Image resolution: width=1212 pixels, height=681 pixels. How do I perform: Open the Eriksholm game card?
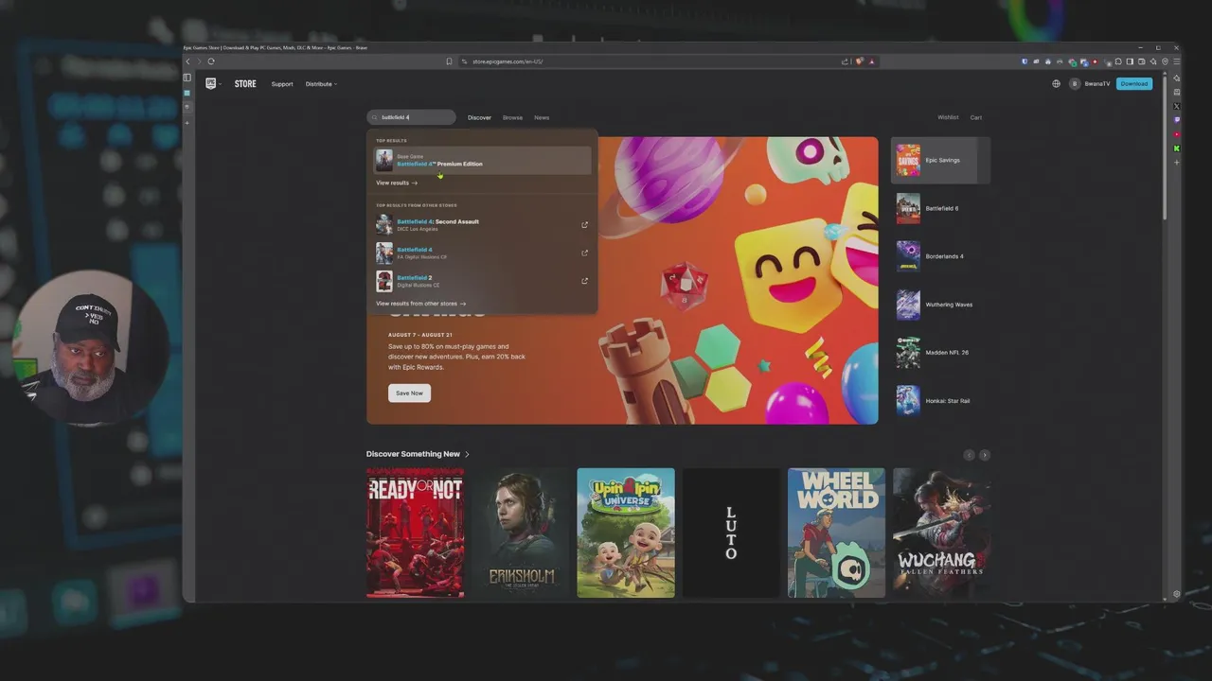pos(521,533)
